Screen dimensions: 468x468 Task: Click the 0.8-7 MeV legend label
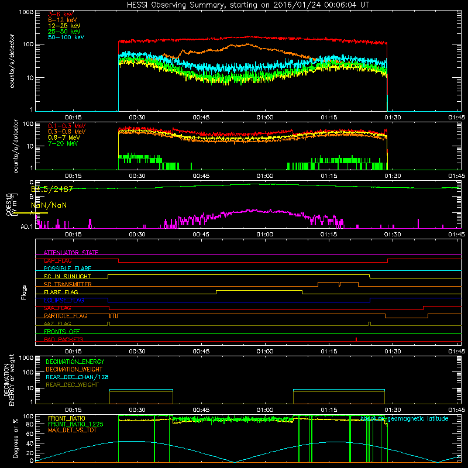64,137
